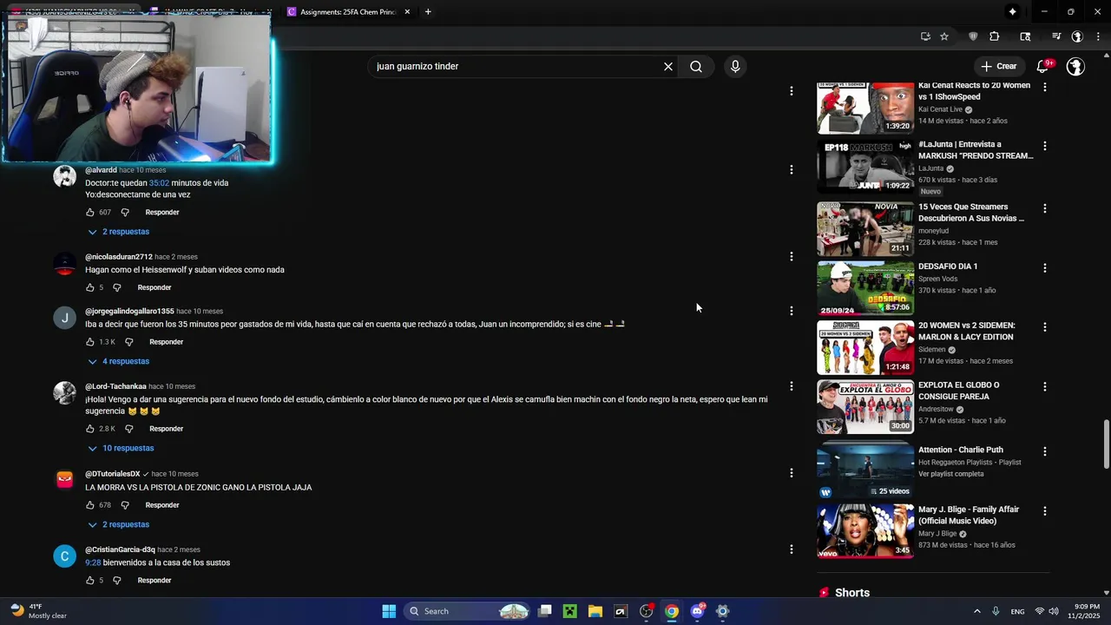This screenshot has width=1111, height=625.
Task: Open a new browser tab
Action: (x=428, y=12)
